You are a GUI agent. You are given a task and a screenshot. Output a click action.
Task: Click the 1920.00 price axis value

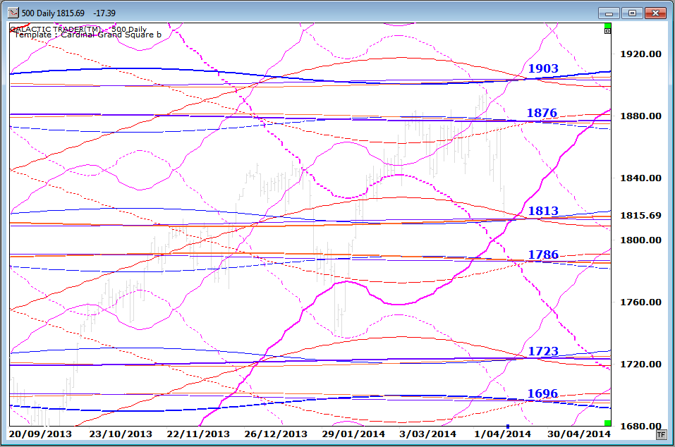coord(640,54)
